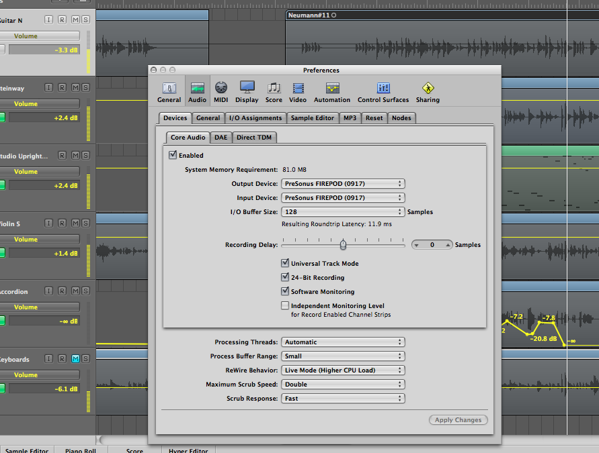The height and width of the screenshot is (453, 599).
Task: Click the Recording Delay slider handle
Action: (x=343, y=244)
